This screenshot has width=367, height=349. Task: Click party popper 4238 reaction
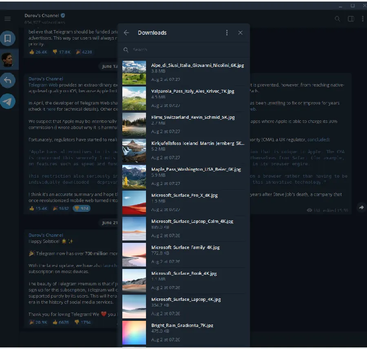click(84, 52)
